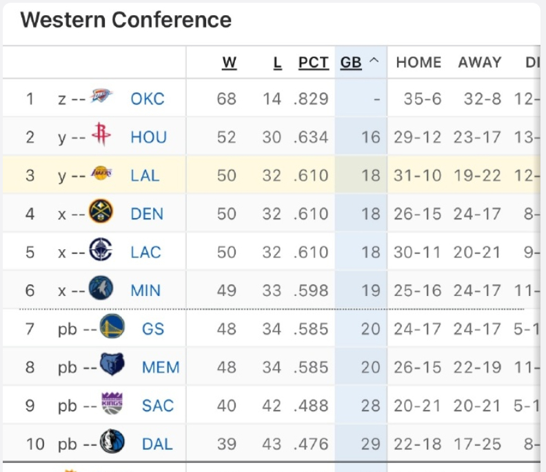Click the HOME column header

[418, 62]
